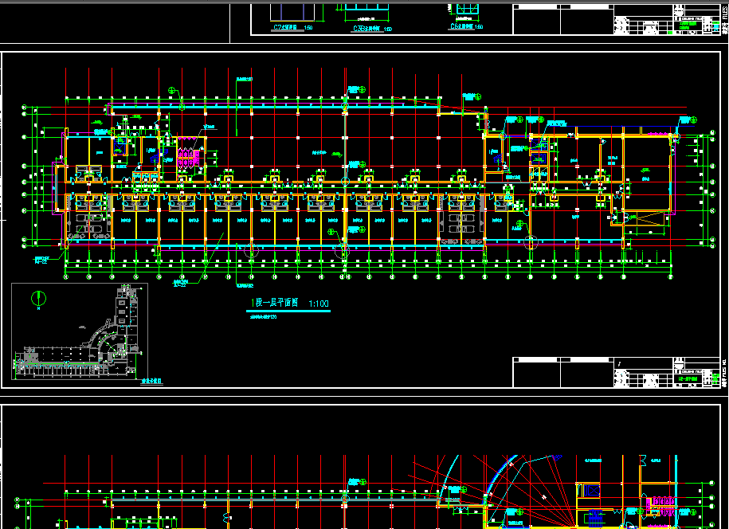Click the C6 detail label at top
Viewport: 729px width, 529px height.
coord(458,26)
